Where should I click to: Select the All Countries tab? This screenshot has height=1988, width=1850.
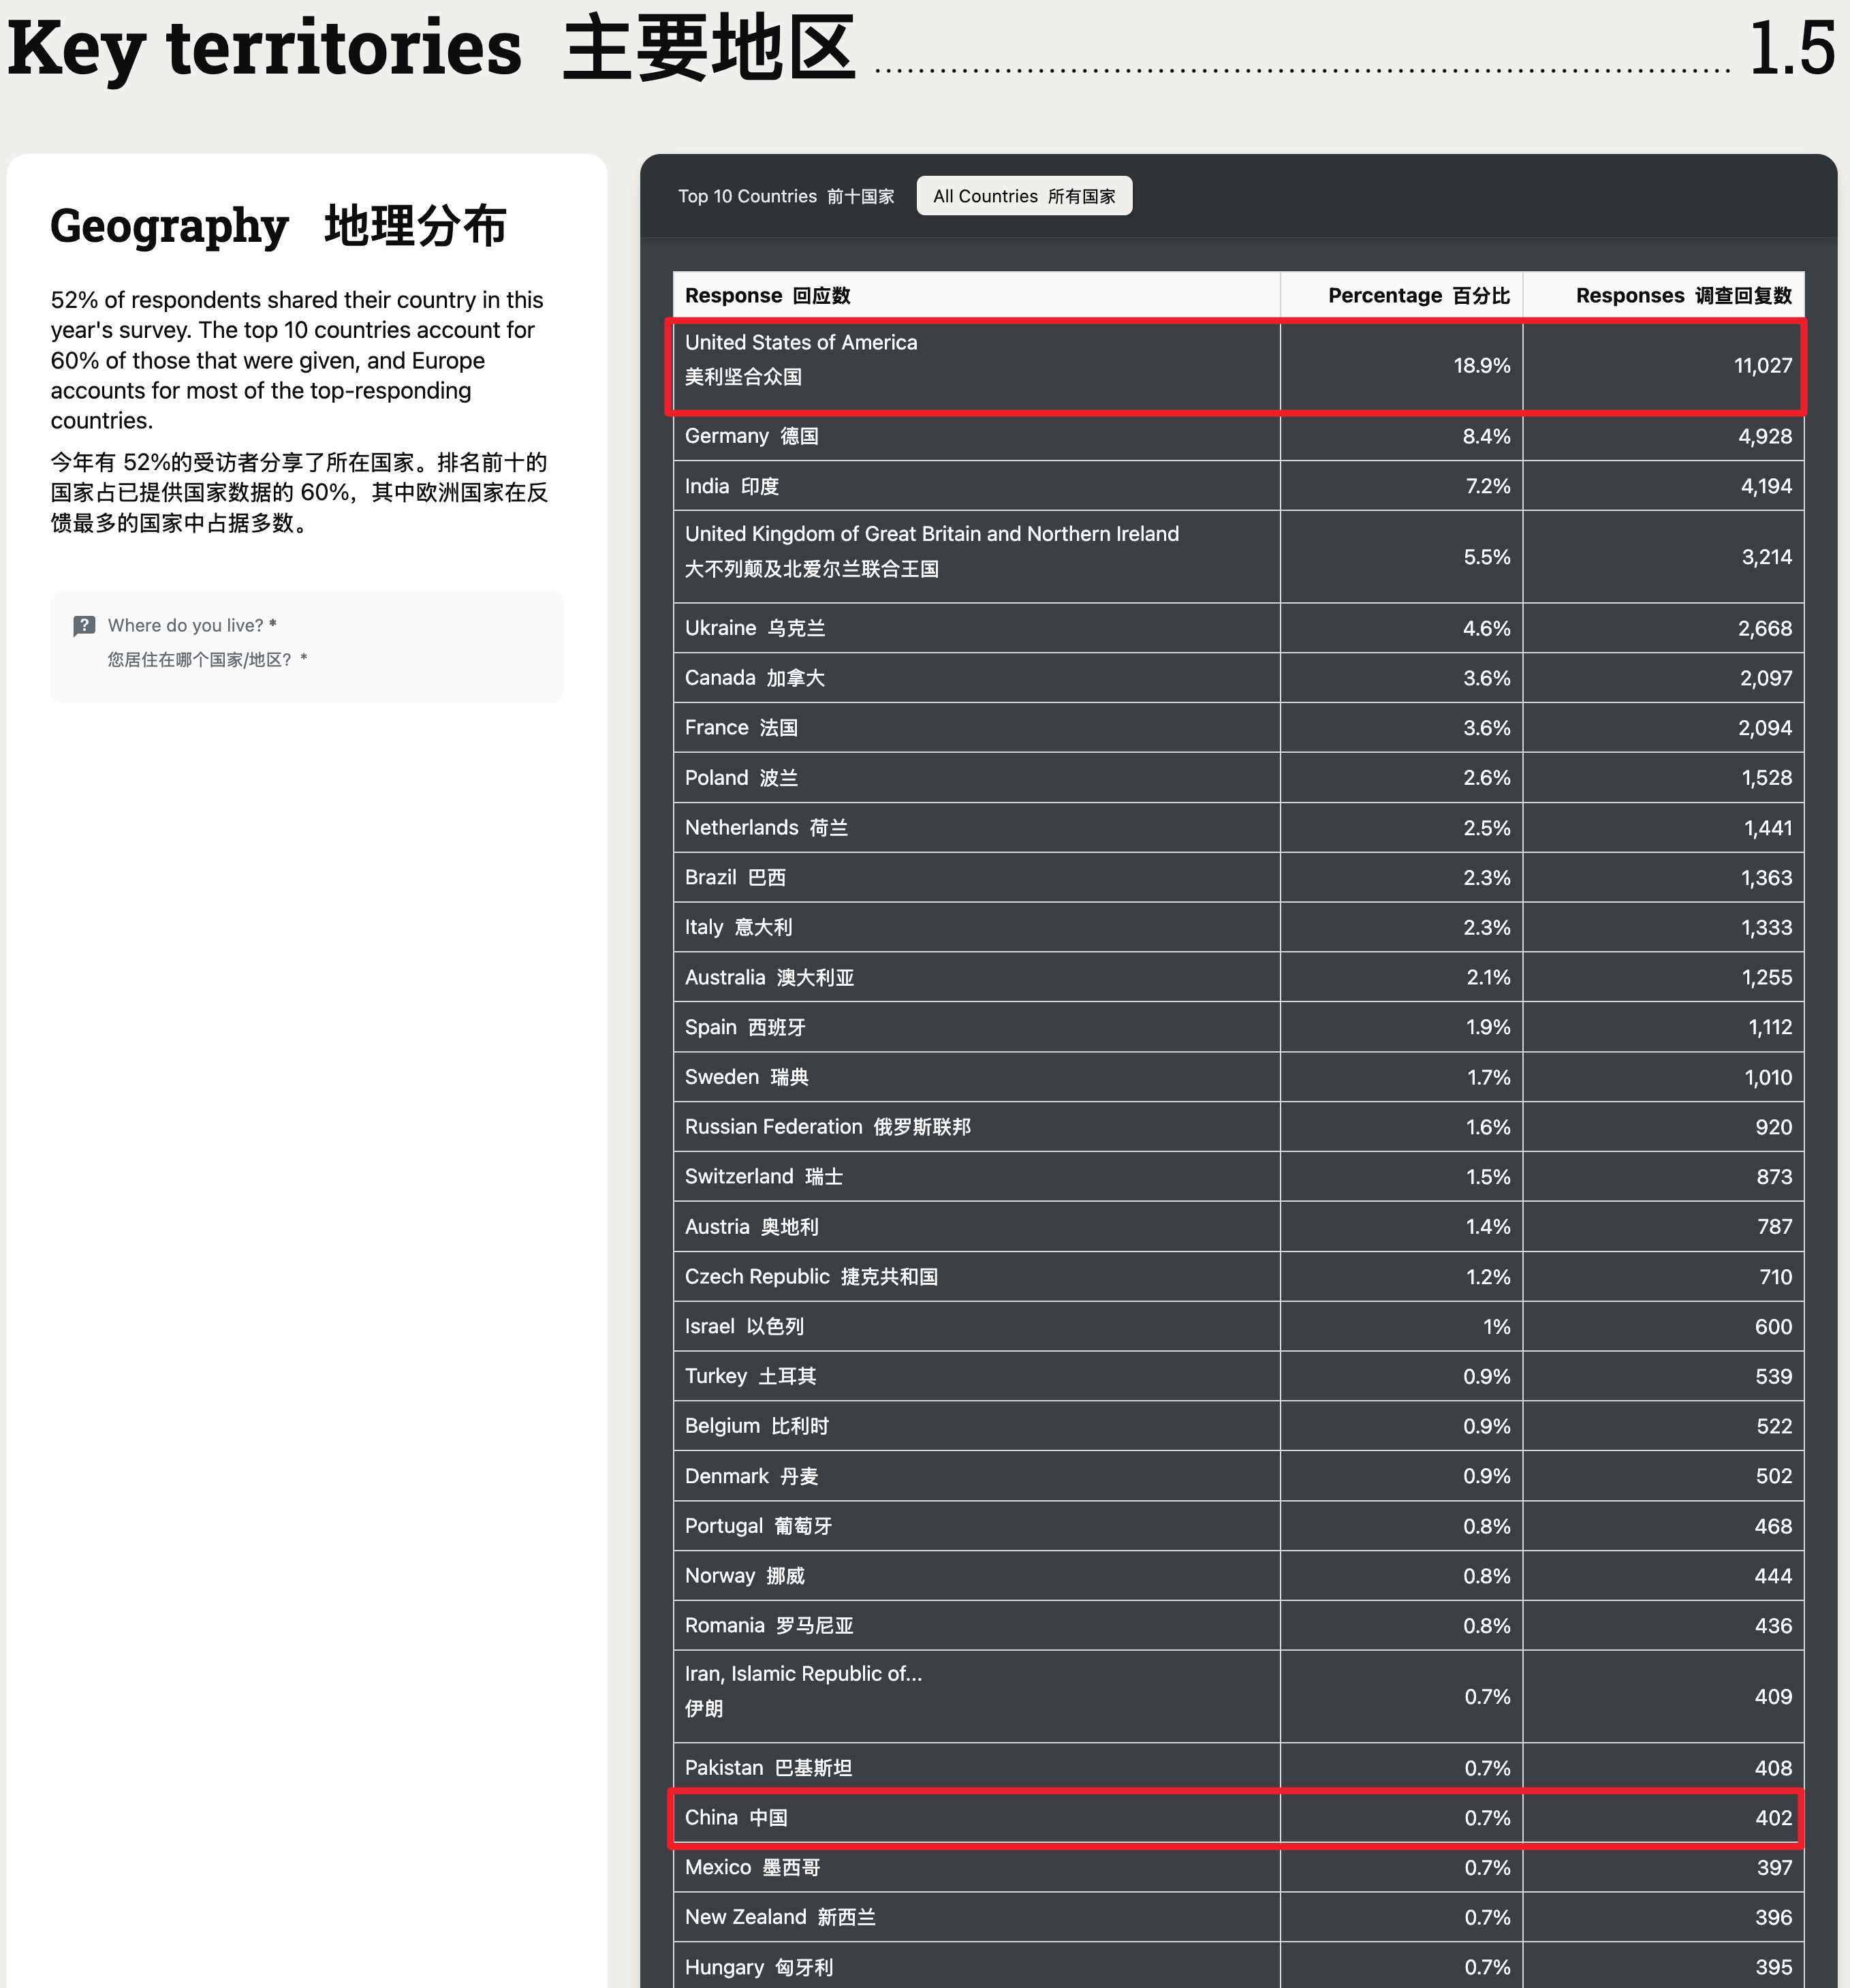click(1023, 196)
